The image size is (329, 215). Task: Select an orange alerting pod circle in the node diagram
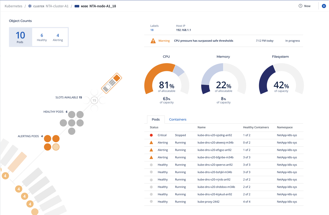pyautogui.click(x=48, y=138)
